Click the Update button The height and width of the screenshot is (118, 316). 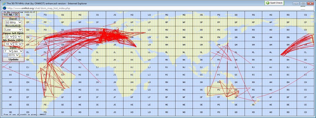pos(13,60)
